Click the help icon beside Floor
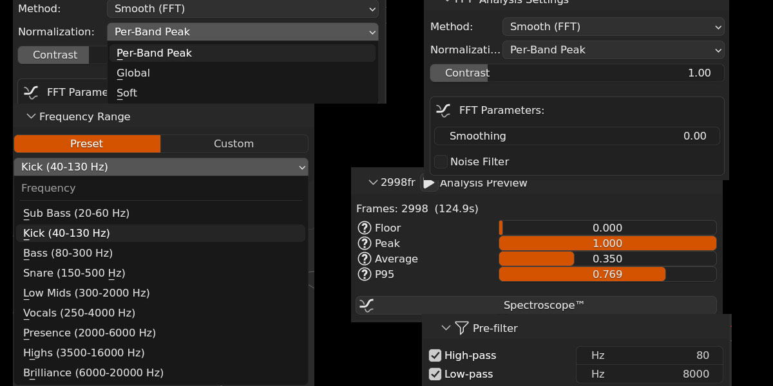773x386 pixels. pyautogui.click(x=364, y=228)
